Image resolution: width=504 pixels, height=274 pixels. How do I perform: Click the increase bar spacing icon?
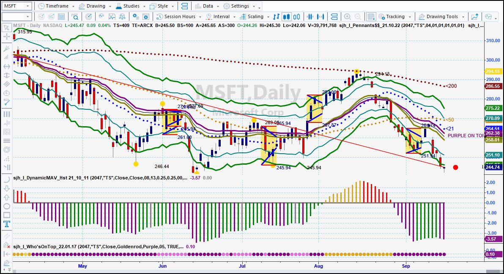pos(320,17)
